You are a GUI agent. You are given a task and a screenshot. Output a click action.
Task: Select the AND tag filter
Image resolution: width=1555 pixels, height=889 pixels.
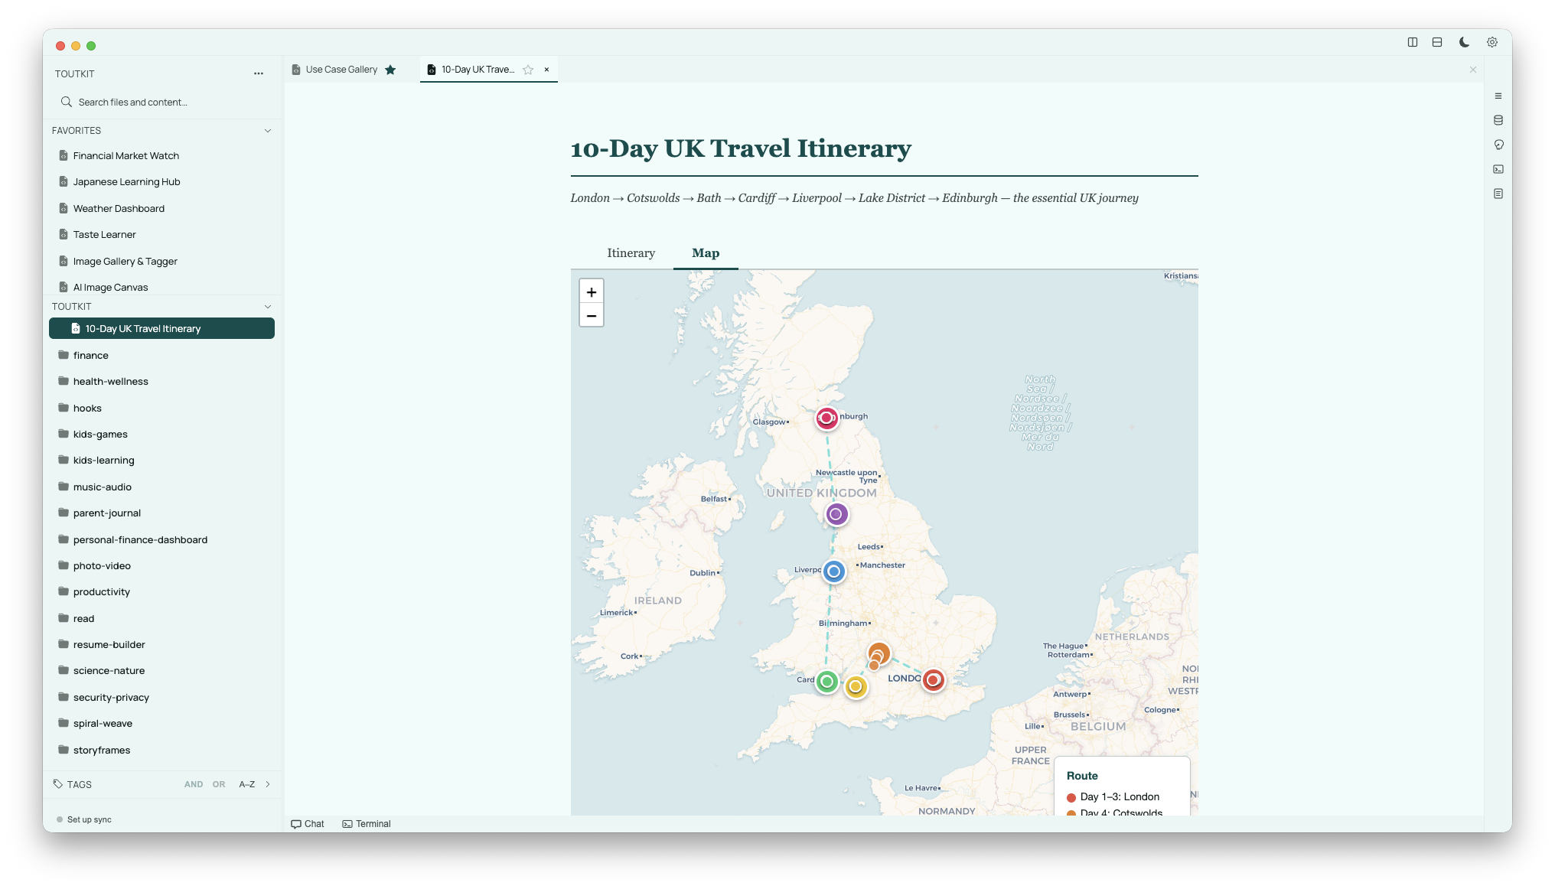[194, 784]
